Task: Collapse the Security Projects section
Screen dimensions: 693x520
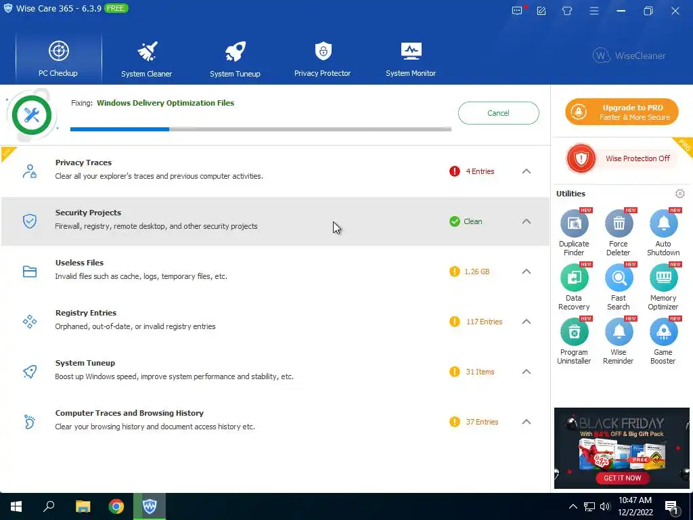Action: (x=527, y=221)
